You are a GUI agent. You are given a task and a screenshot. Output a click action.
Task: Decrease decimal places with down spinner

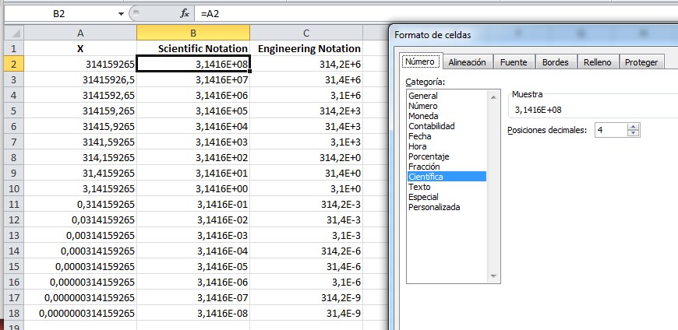[634, 133]
